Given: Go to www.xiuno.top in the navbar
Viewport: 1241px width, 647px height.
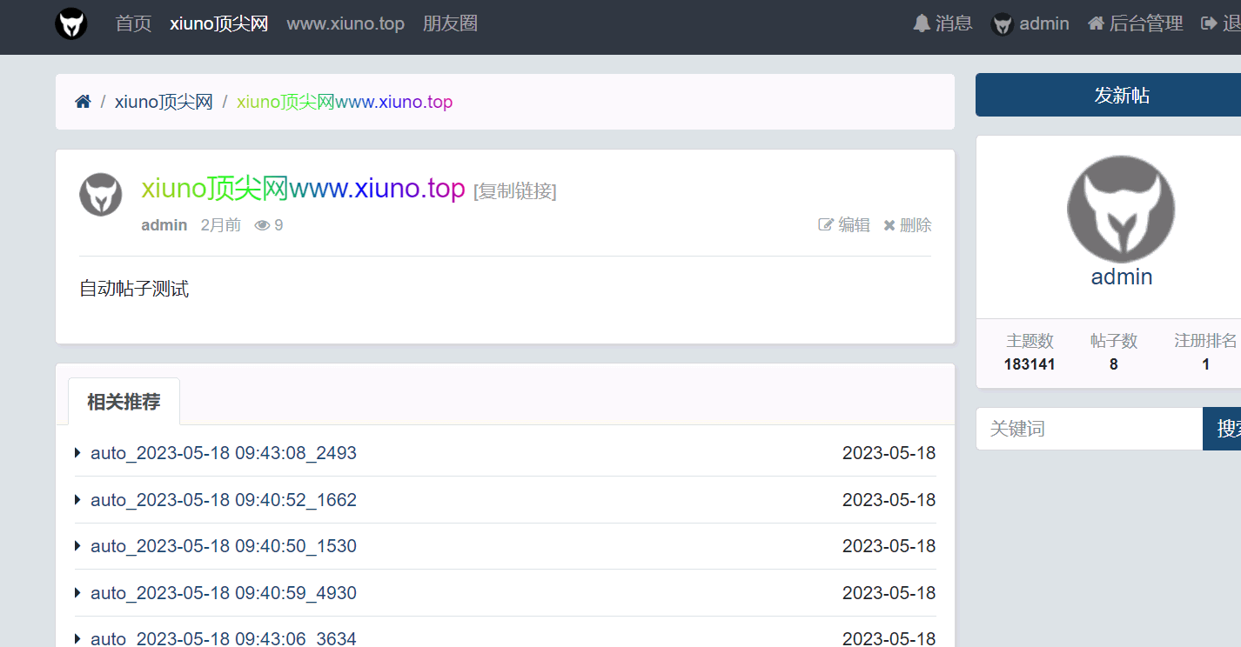Looking at the screenshot, I should click(345, 23).
